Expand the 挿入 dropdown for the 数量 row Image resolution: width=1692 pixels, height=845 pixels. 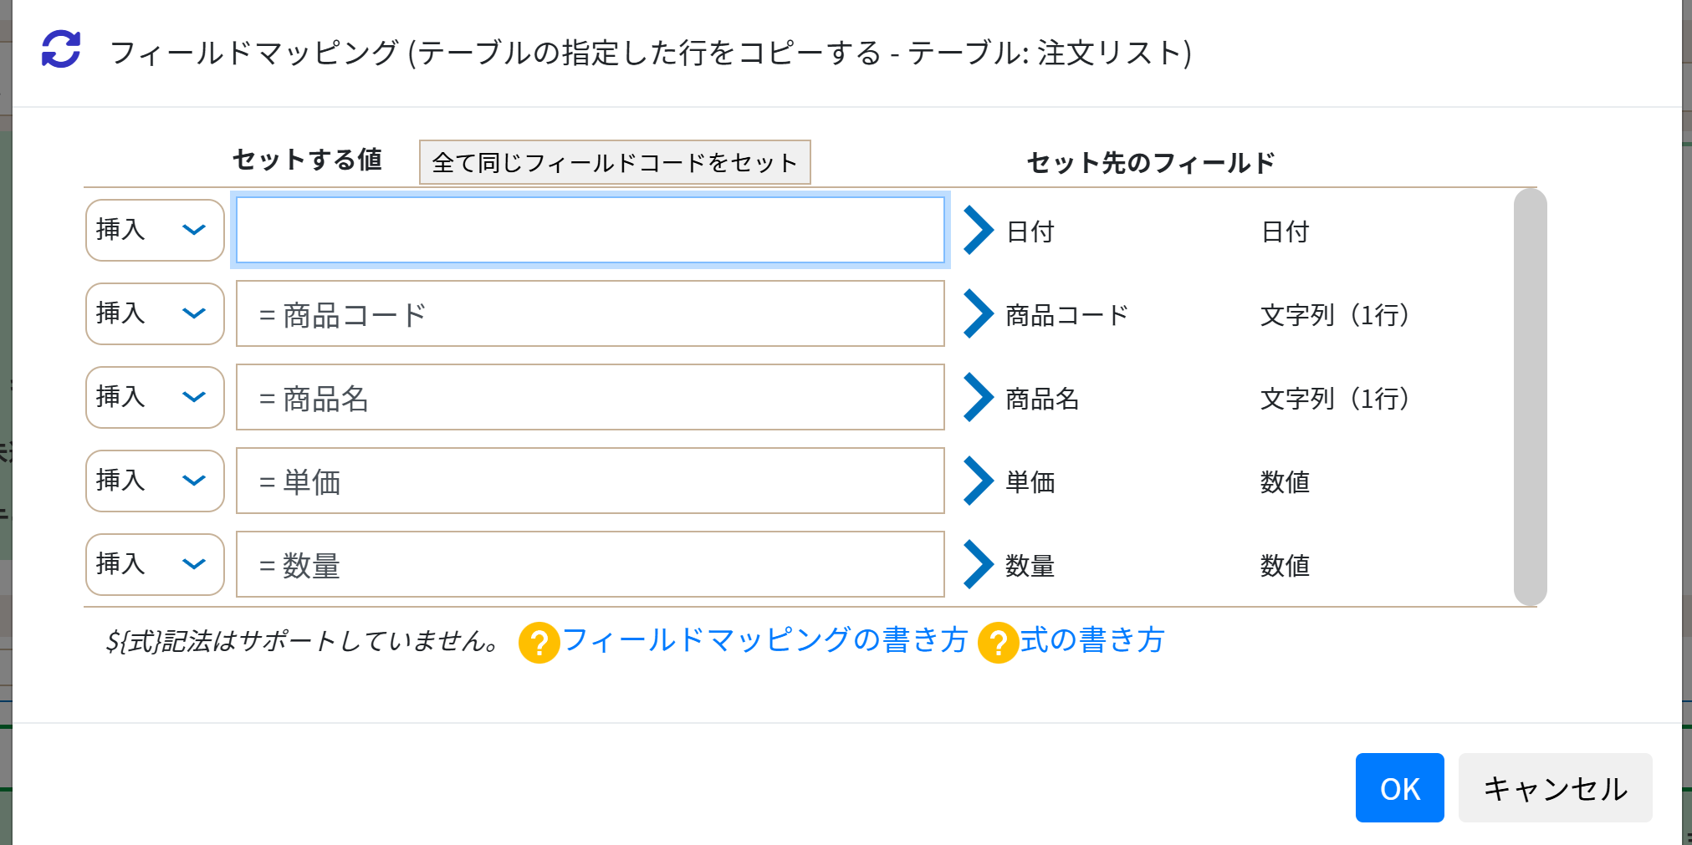pyautogui.click(x=155, y=564)
